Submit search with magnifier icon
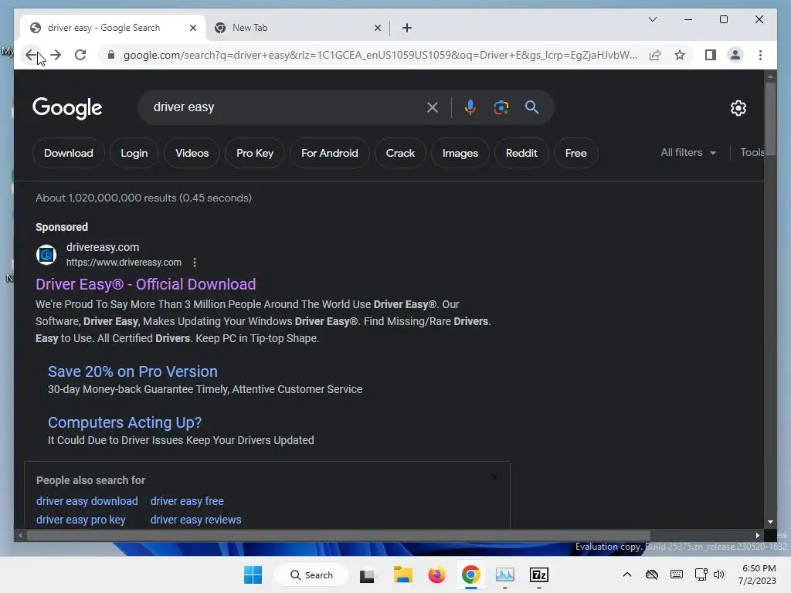 coord(531,107)
